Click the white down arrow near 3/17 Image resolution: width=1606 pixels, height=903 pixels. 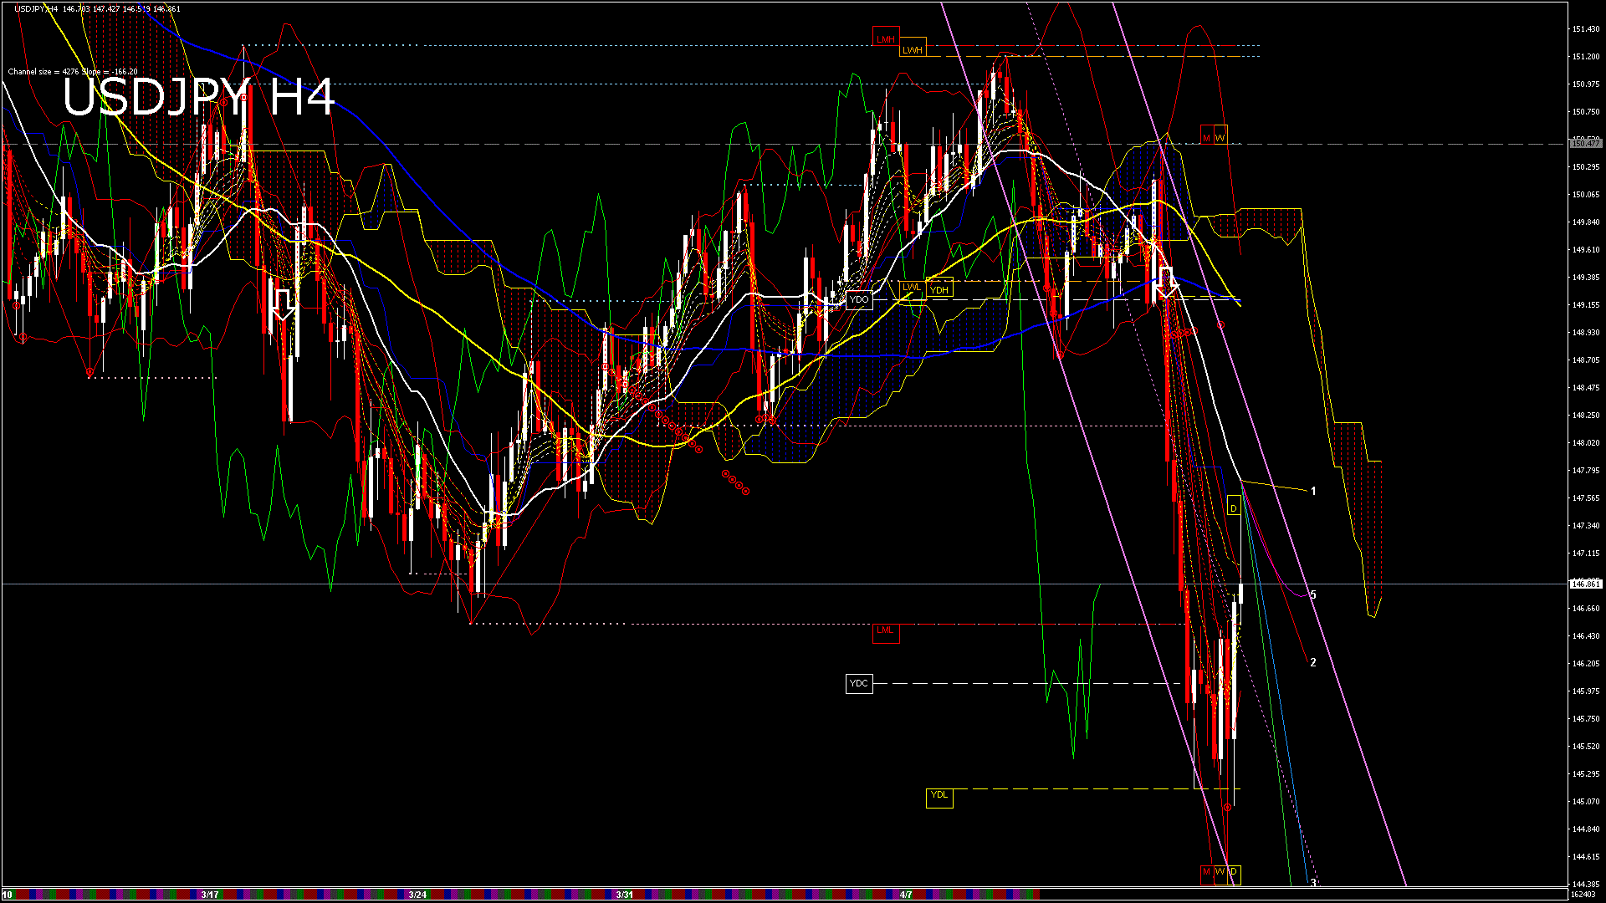coord(284,305)
